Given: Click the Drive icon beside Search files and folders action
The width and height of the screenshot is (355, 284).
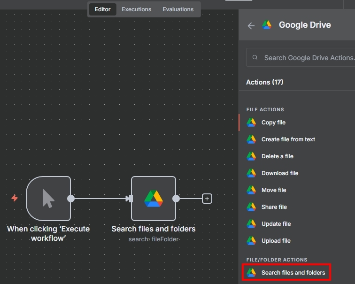Looking at the screenshot, I should click(251, 272).
